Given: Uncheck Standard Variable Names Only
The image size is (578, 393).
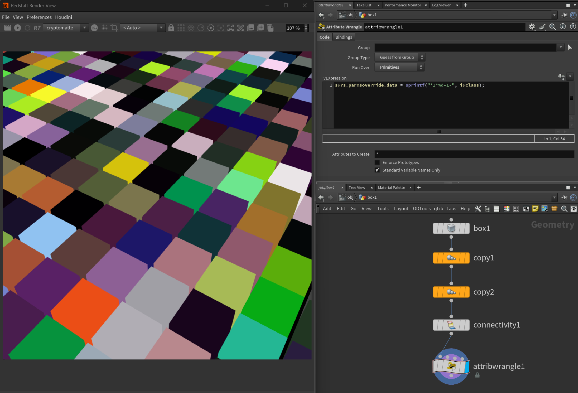Looking at the screenshot, I should tap(377, 170).
